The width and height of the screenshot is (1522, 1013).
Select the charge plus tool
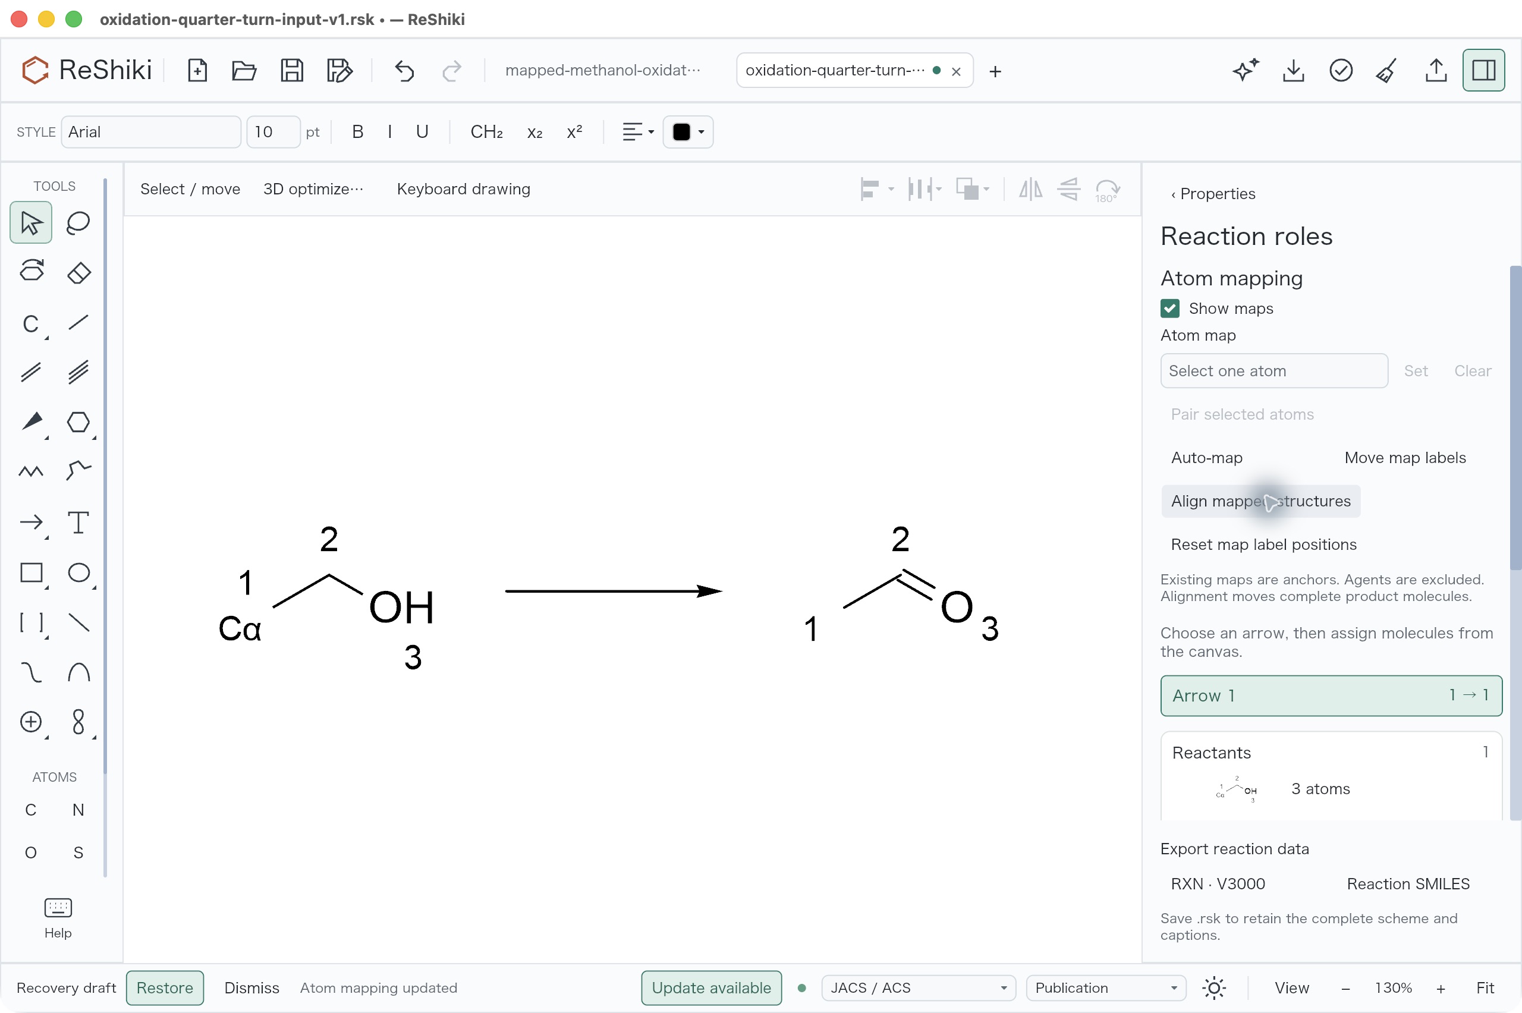click(31, 722)
